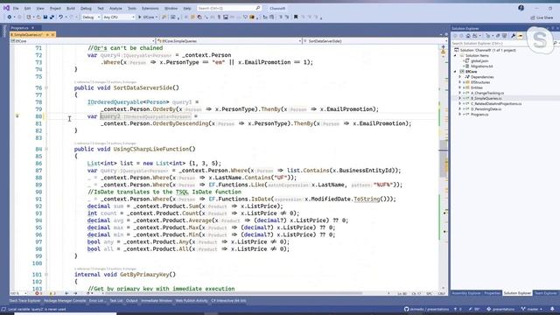Click the Immediate Window tab
The height and width of the screenshot is (315, 560).
coord(157,301)
